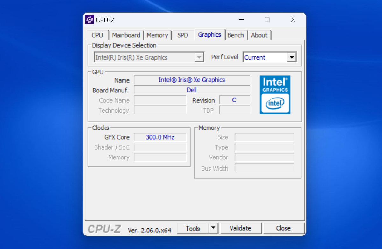The height and width of the screenshot is (249, 382).
Task: Click the Revision label
Action: tap(203, 100)
